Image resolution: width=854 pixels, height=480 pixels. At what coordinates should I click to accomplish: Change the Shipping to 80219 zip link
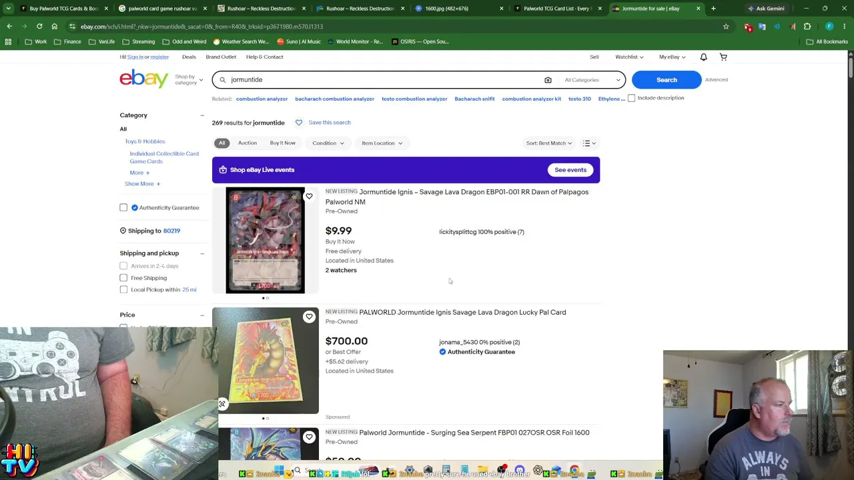coord(171,231)
